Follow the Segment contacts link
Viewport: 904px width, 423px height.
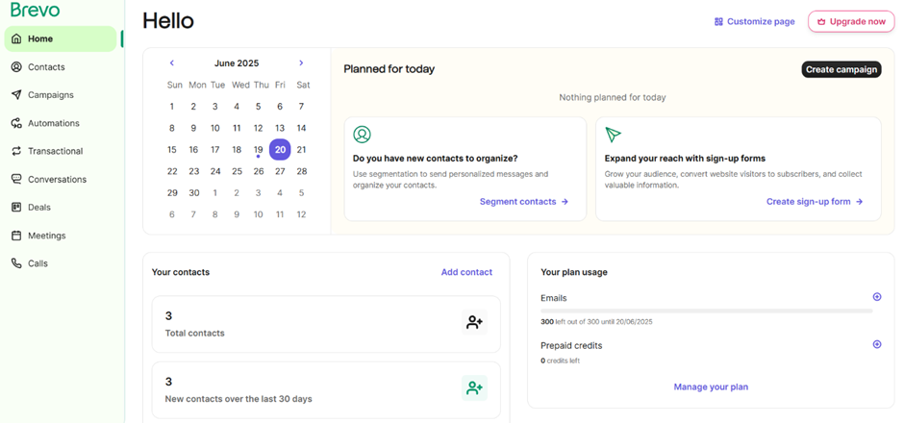click(523, 202)
